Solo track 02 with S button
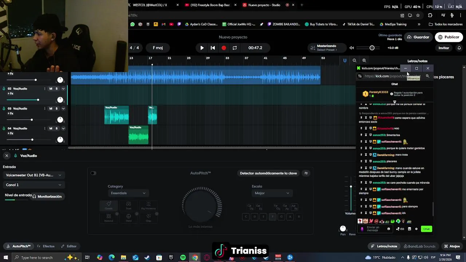Screen dimensions: 466x262 click(x=56, y=88)
